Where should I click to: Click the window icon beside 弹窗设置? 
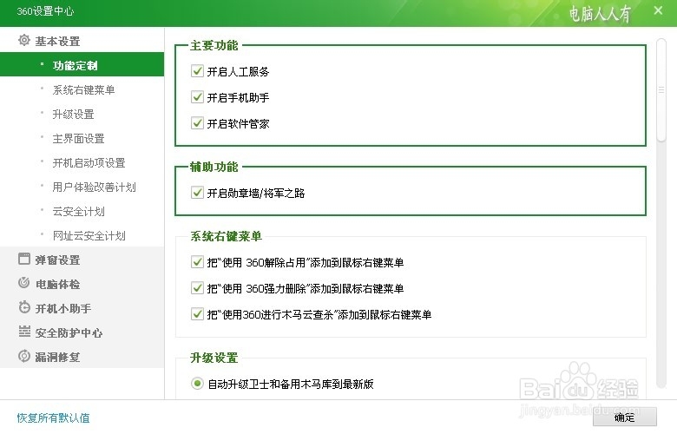(24, 260)
